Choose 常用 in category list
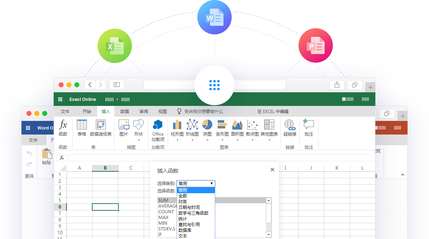The image size is (429, 239). click(196, 190)
